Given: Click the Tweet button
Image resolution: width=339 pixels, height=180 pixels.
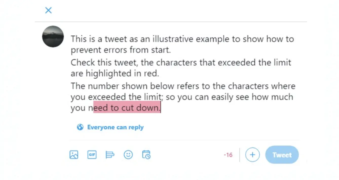Looking at the screenshot, I should [x=282, y=155].
